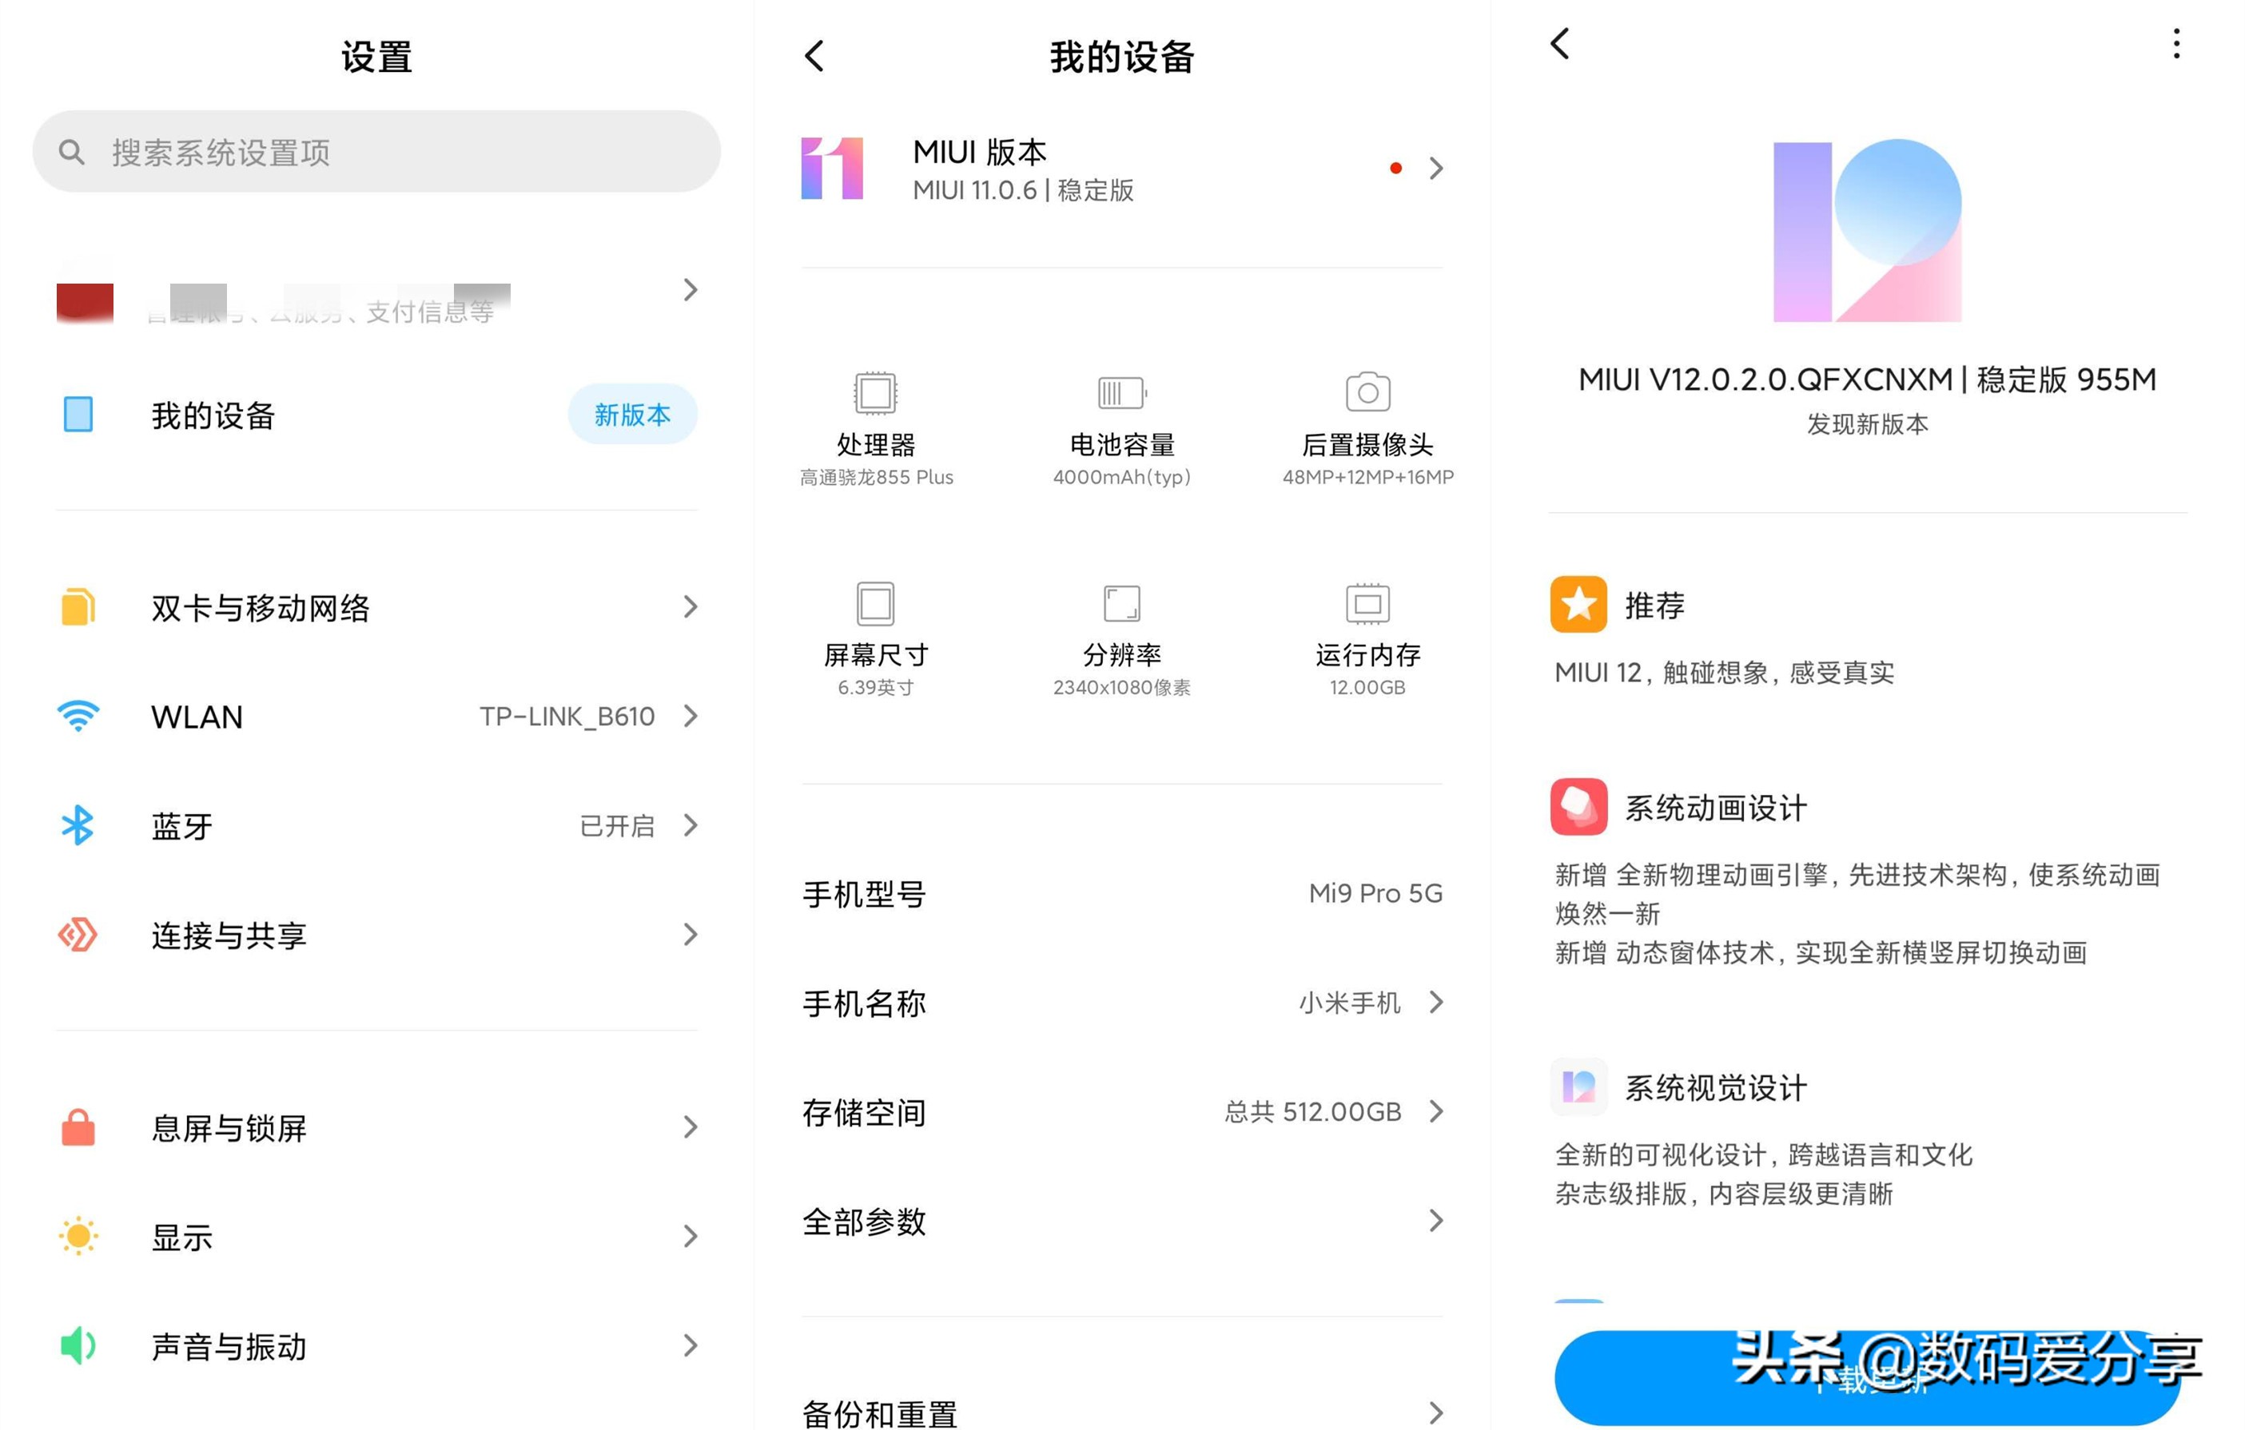Tap the 新版本 badge
Image resolution: width=2245 pixels, height=1430 pixels.
[x=632, y=415]
